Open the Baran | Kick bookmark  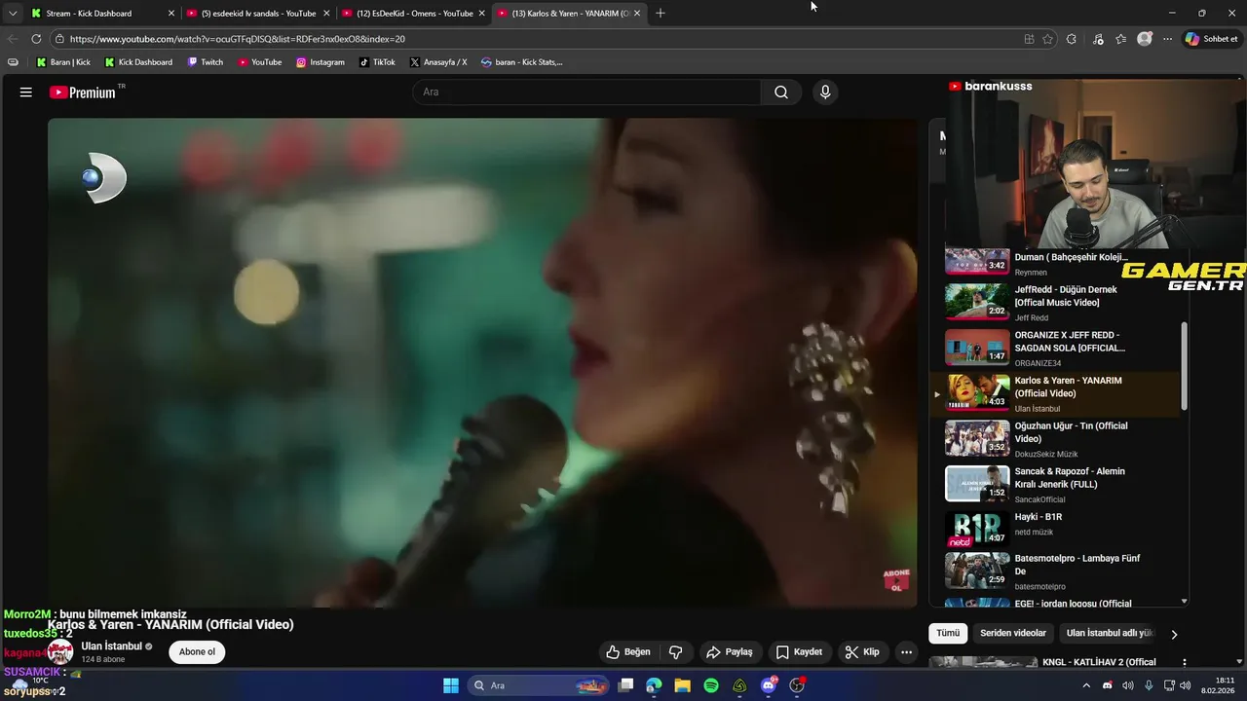(63, 62)
